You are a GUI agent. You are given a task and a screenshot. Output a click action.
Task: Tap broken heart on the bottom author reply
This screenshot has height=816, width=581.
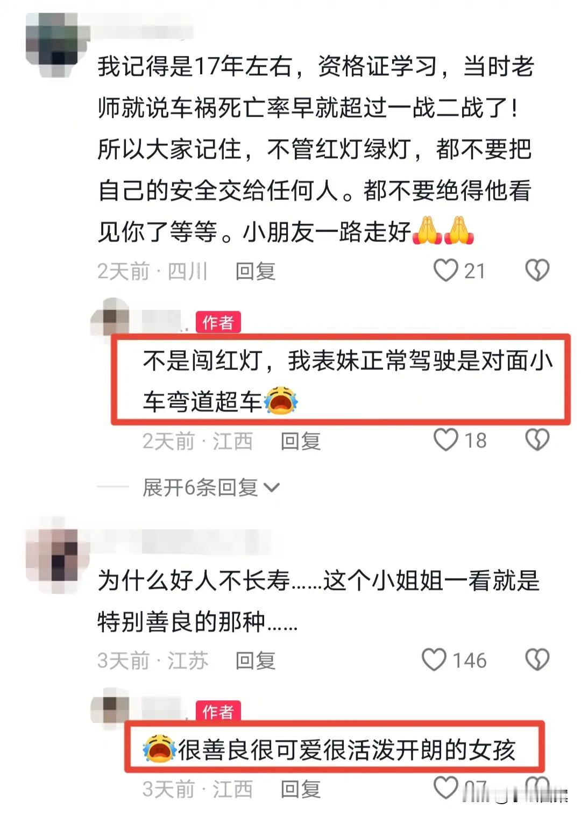point(537,787)
